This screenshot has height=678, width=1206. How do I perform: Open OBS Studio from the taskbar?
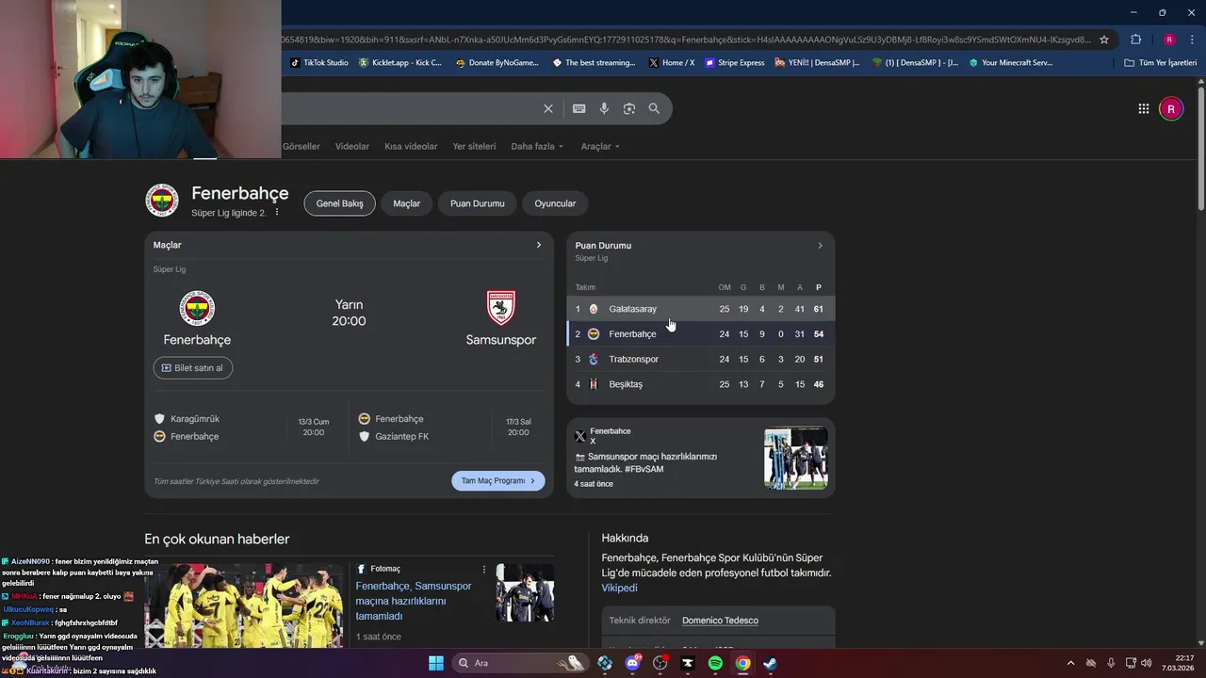pyautogui.click(x=660, y=663)
